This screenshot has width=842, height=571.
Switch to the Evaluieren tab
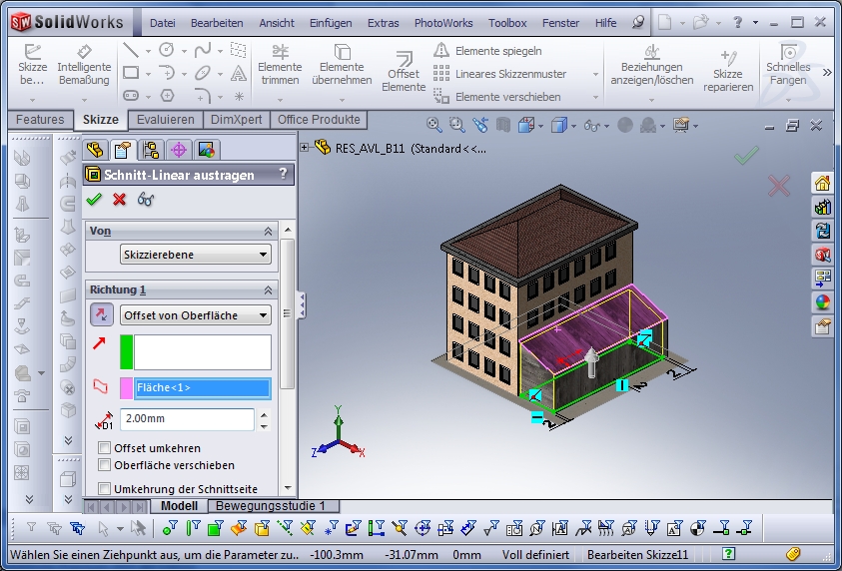pos(166,120)
